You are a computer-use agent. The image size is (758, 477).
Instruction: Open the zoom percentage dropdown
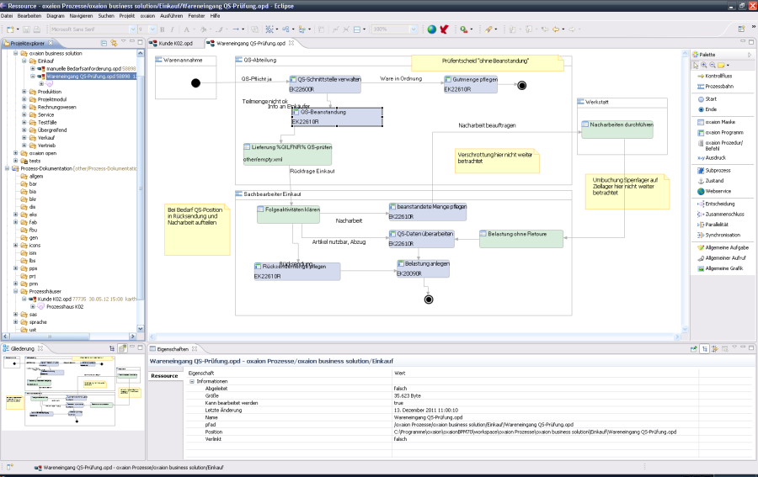(414, 29)
